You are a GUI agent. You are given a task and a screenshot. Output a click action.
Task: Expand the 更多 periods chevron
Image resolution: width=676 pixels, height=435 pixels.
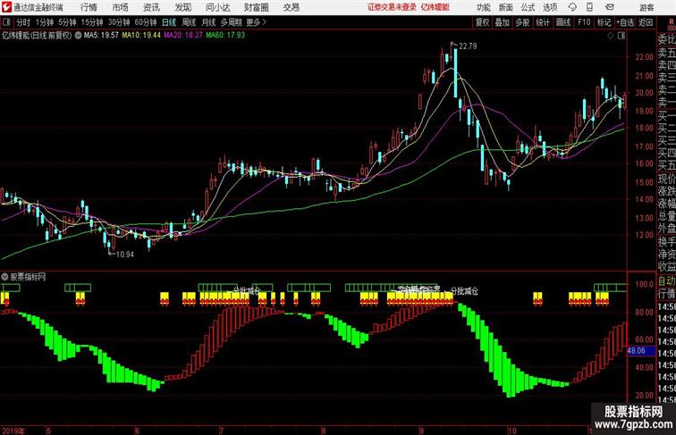265,22
